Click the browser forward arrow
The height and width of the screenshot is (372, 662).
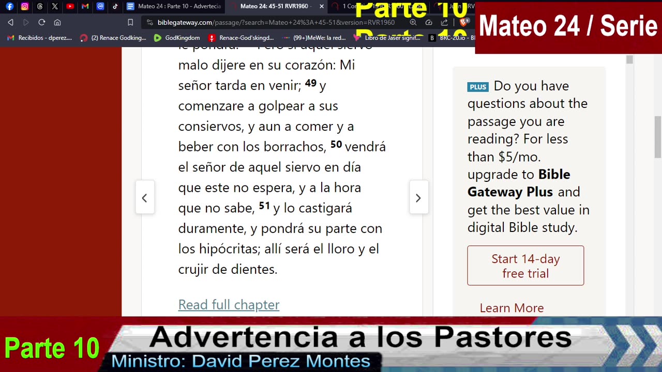click(26, 22)
